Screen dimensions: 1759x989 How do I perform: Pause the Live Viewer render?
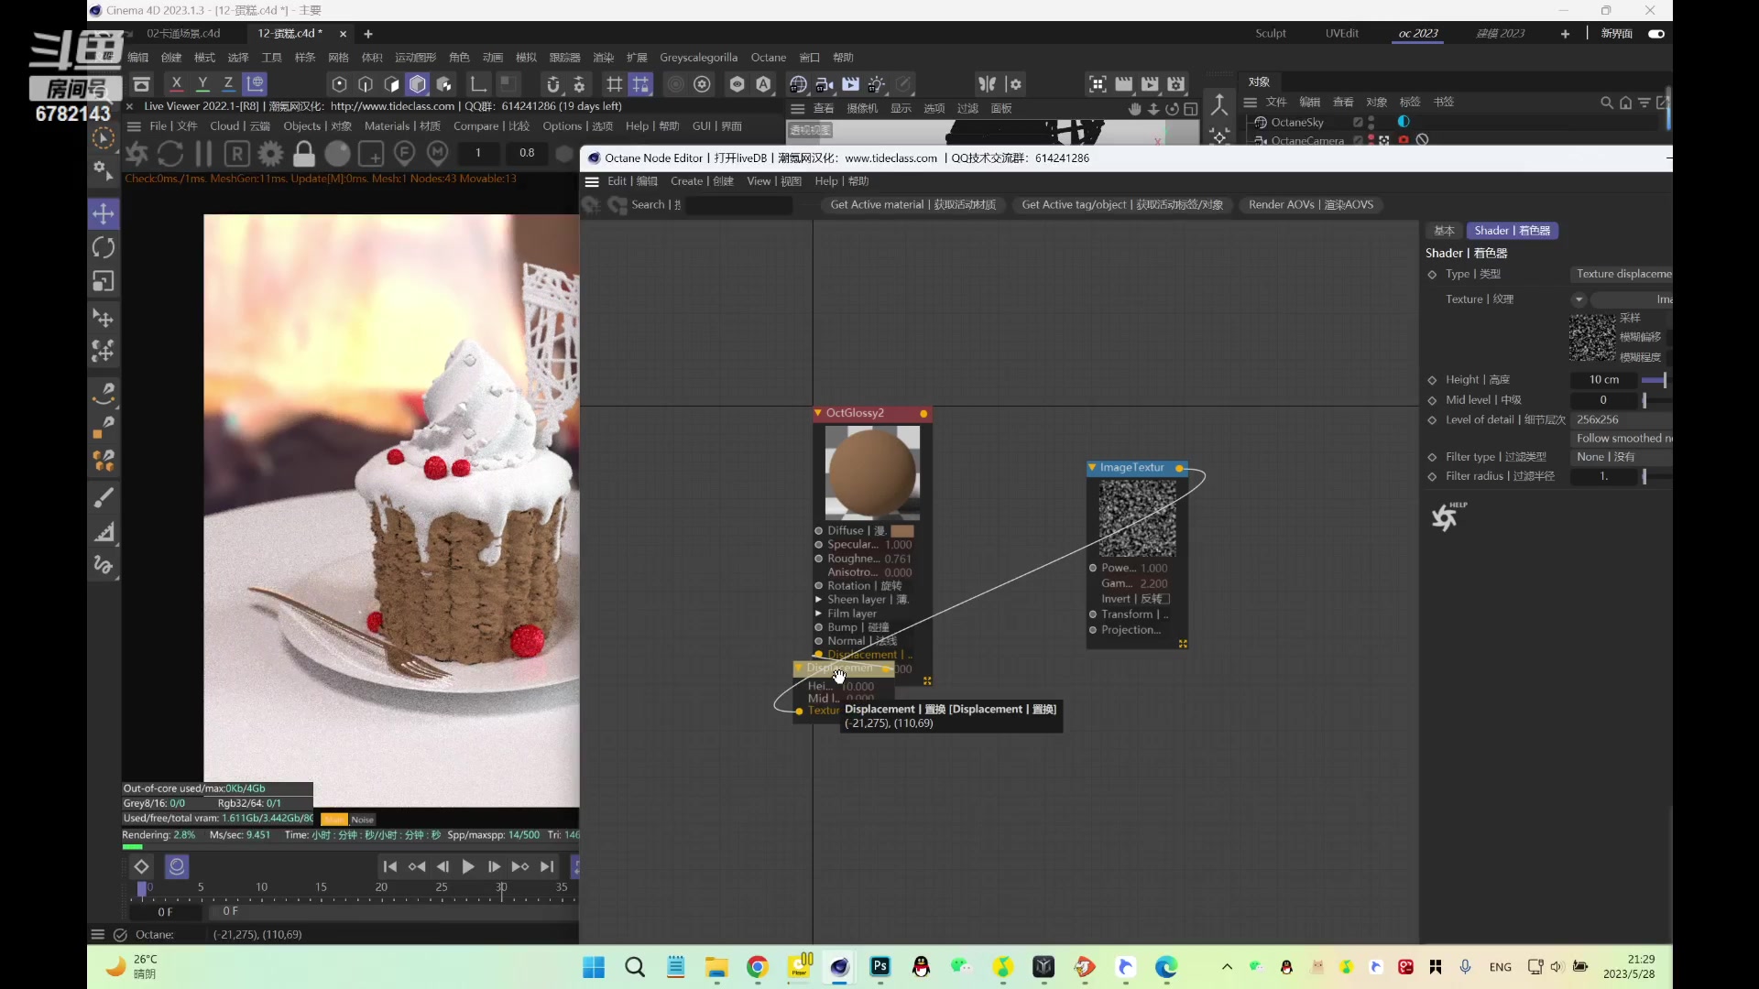click(x=203, y=153)
